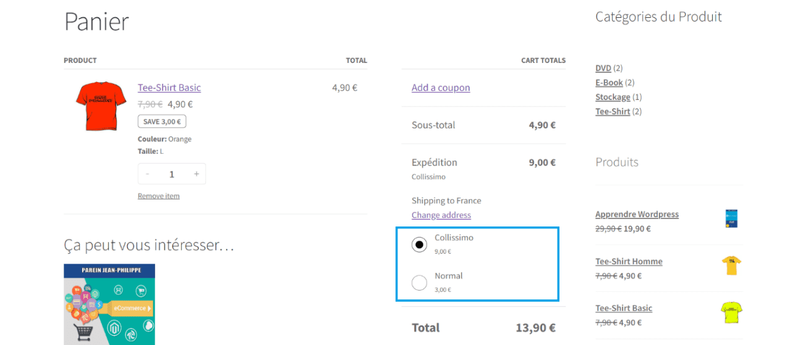Click the SAVE 3,00 € badge
803x345 pixels.
coord(162,122)
